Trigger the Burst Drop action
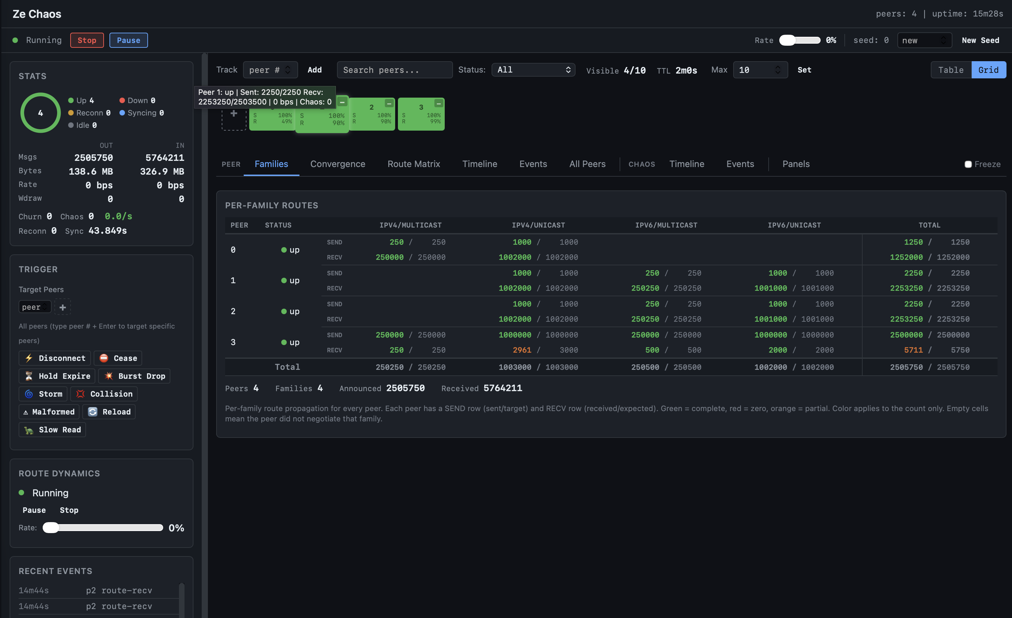Image resolution: width=1012 pixels, height=618 pixels. (x=134, y=376)
